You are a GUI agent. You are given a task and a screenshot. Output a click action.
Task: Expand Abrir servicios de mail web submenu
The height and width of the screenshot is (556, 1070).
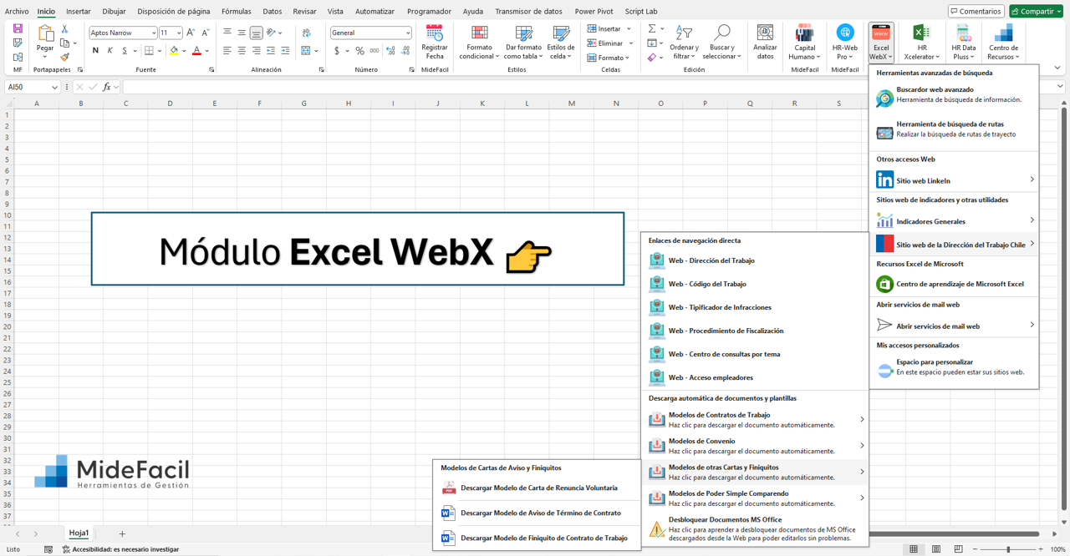tap(1032, 326)
